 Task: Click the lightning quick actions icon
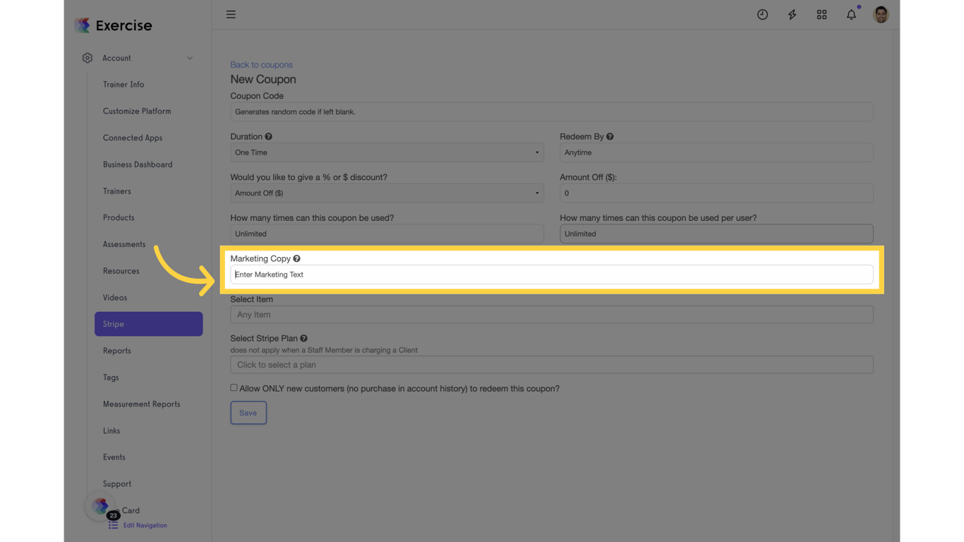pos(792,13)
